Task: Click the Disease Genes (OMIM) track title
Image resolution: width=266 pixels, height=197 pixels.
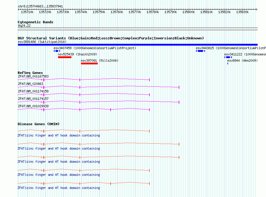Action: tap(39, 124)
